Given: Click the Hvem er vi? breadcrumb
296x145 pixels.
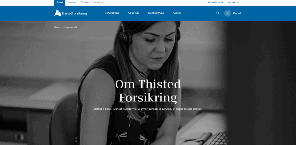Looking at the screenshot, I should tap(71, 27).
